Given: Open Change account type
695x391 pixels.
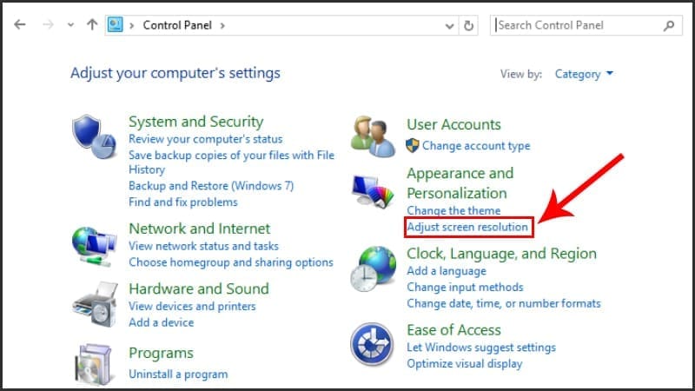Looking at the screenshot, I should [476, 146].
